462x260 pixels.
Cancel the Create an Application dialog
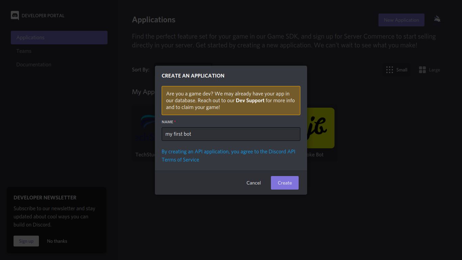click(x=254, y=183)
